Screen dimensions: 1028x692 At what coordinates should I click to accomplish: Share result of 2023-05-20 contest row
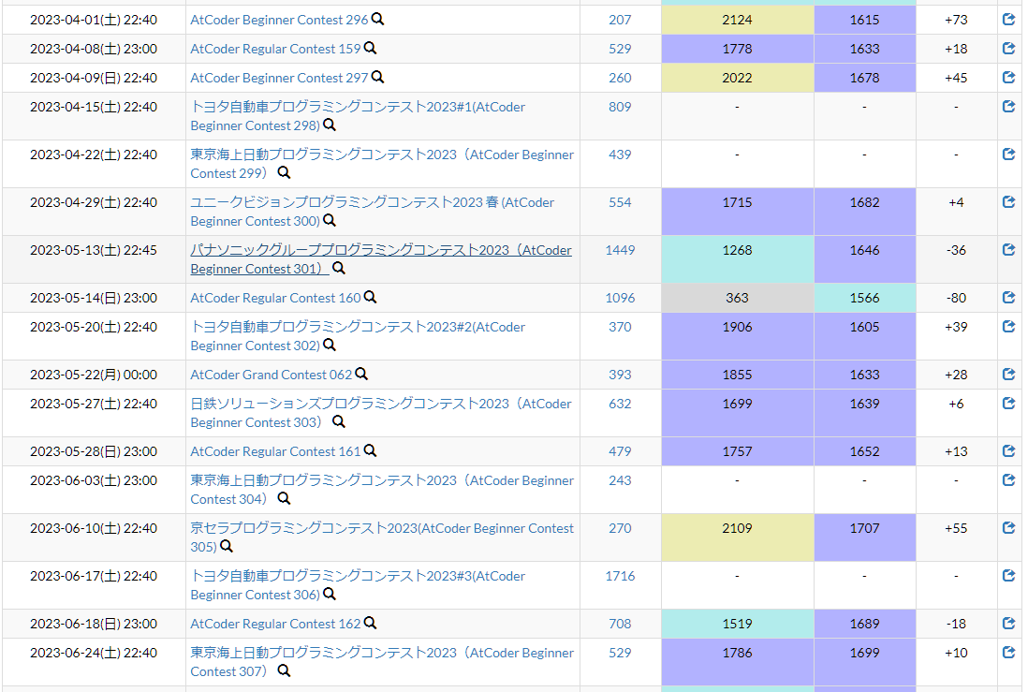point(1009,327)
